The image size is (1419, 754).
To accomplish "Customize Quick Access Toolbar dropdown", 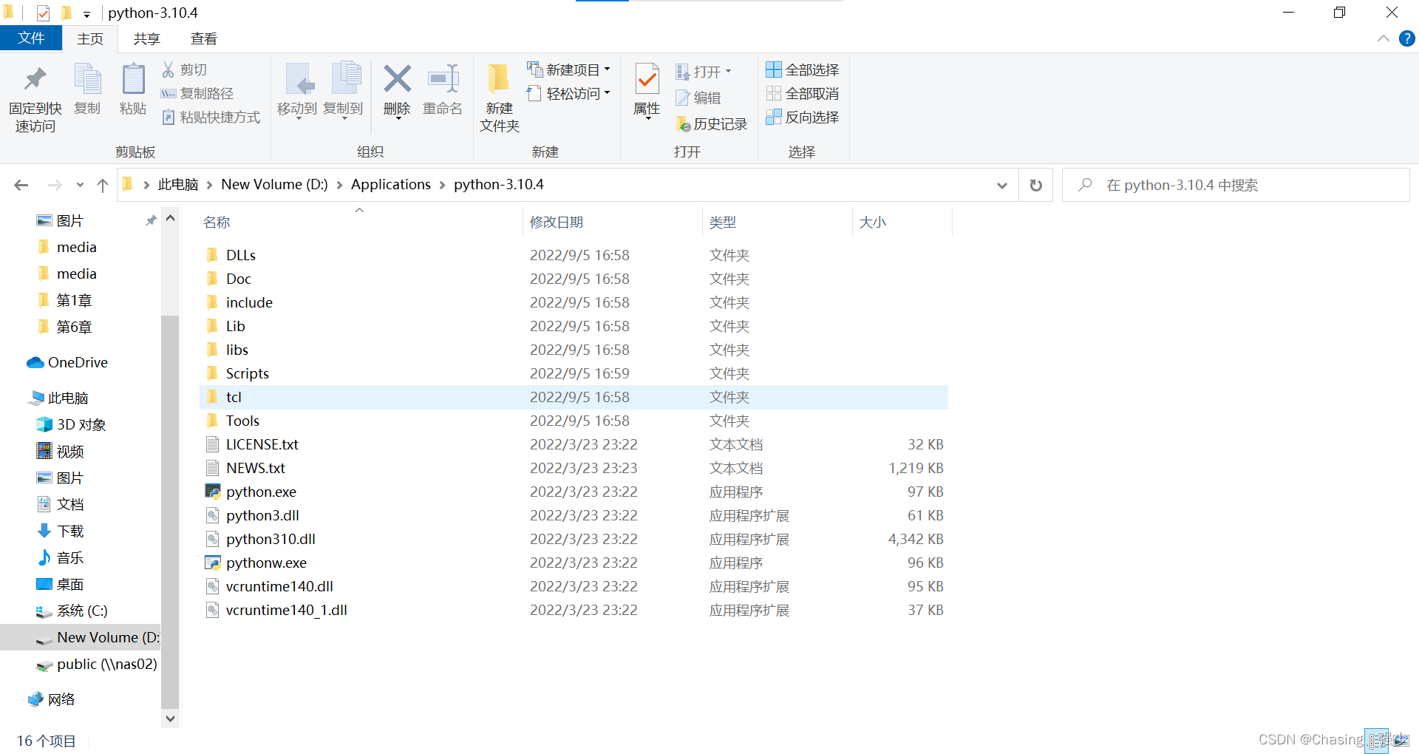I will pos(86,13).
